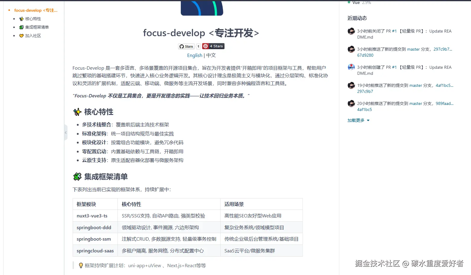The height and width of the screenshot is (275, 471).
Task: Click the puzzle icon beside 集成框架清单 heading
Action: click(77, 177)
